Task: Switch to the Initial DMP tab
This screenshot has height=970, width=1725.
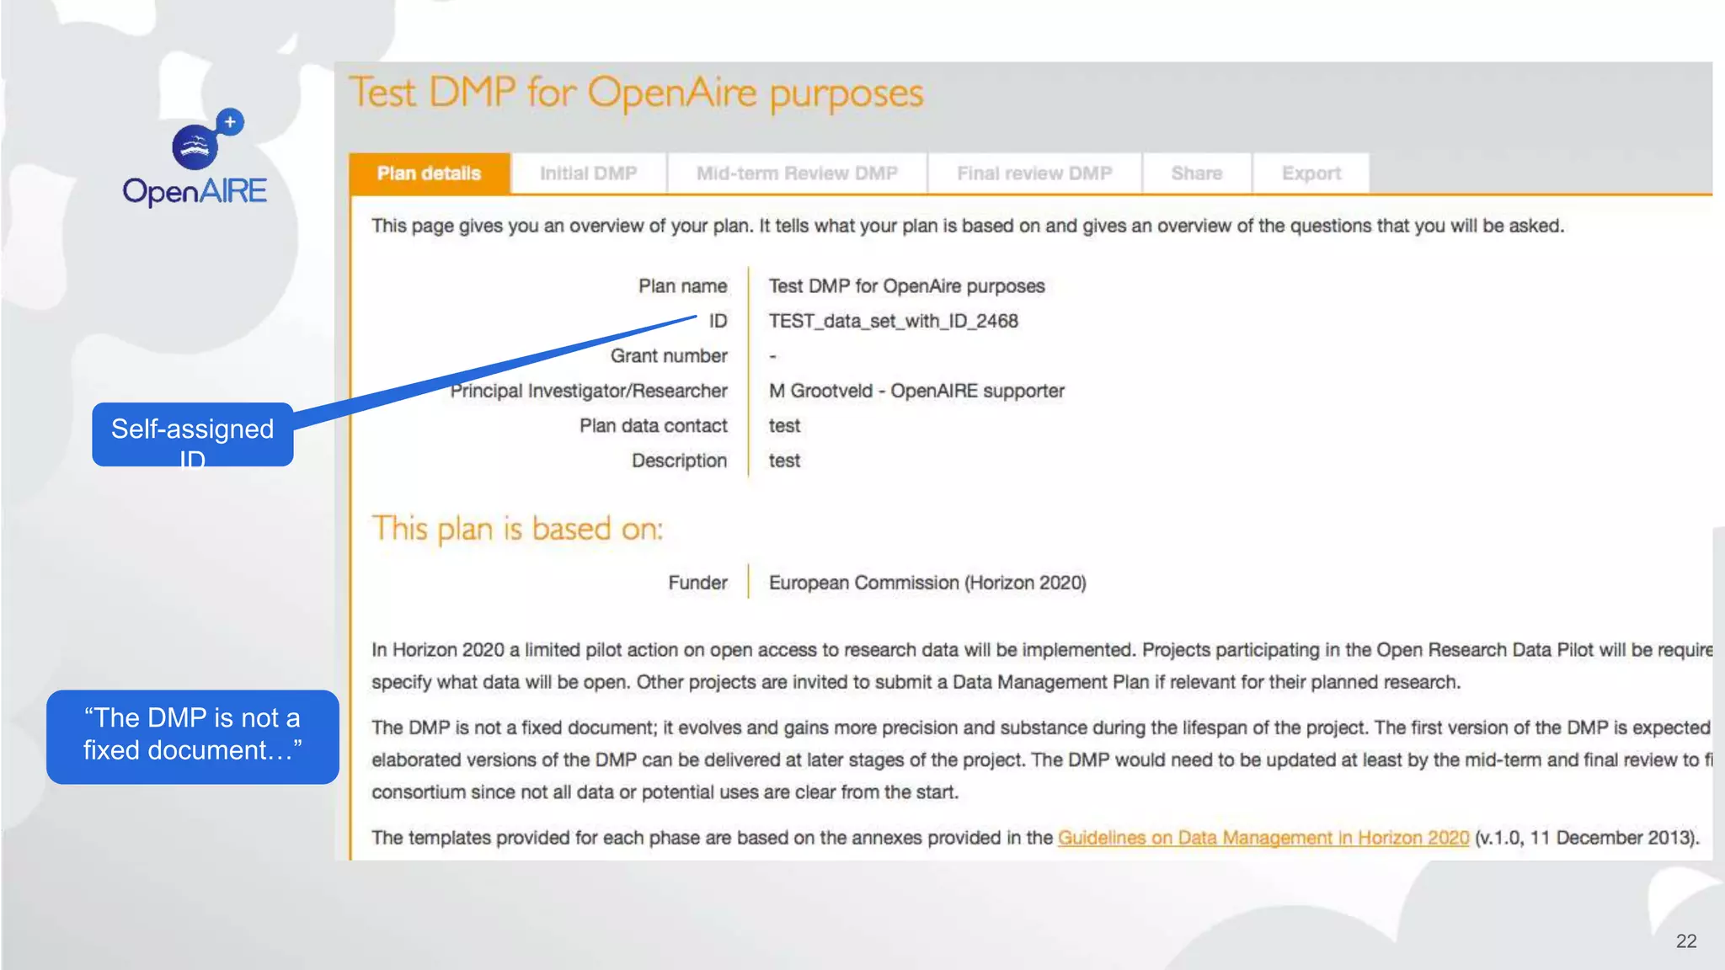Action: pyautogui.click(x=588, y=173)
